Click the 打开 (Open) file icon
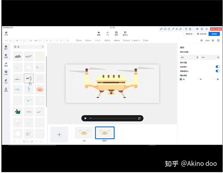Viewport: 223px width, 173px height. point(6,33)
